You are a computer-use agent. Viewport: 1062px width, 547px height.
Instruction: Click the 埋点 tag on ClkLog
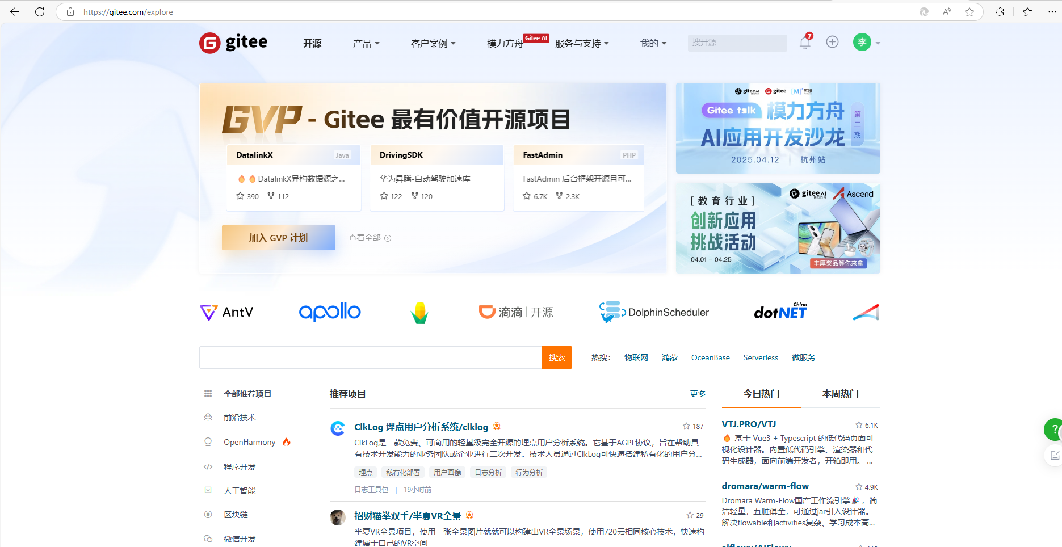[366, 472]
